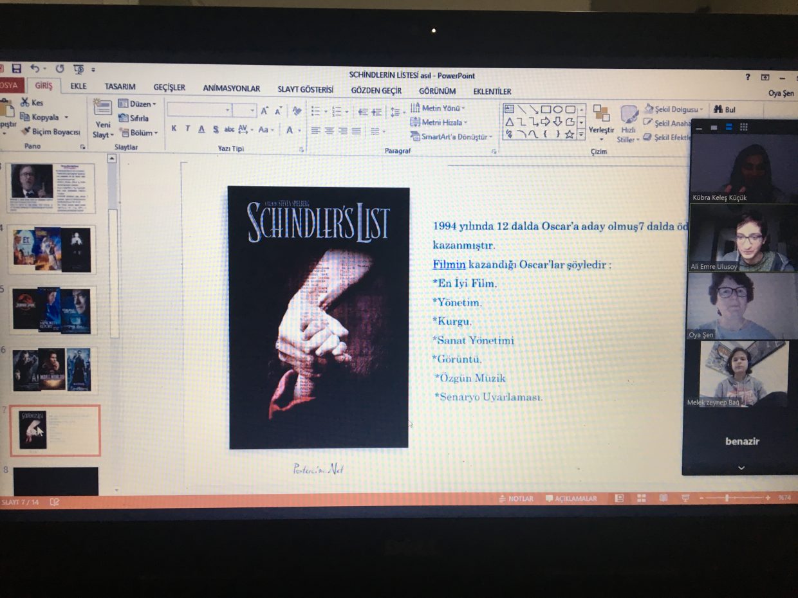This screenshot has height=598, width=798.
Task: Open Find with the Bul binoculars button
Action: point(725,110)
